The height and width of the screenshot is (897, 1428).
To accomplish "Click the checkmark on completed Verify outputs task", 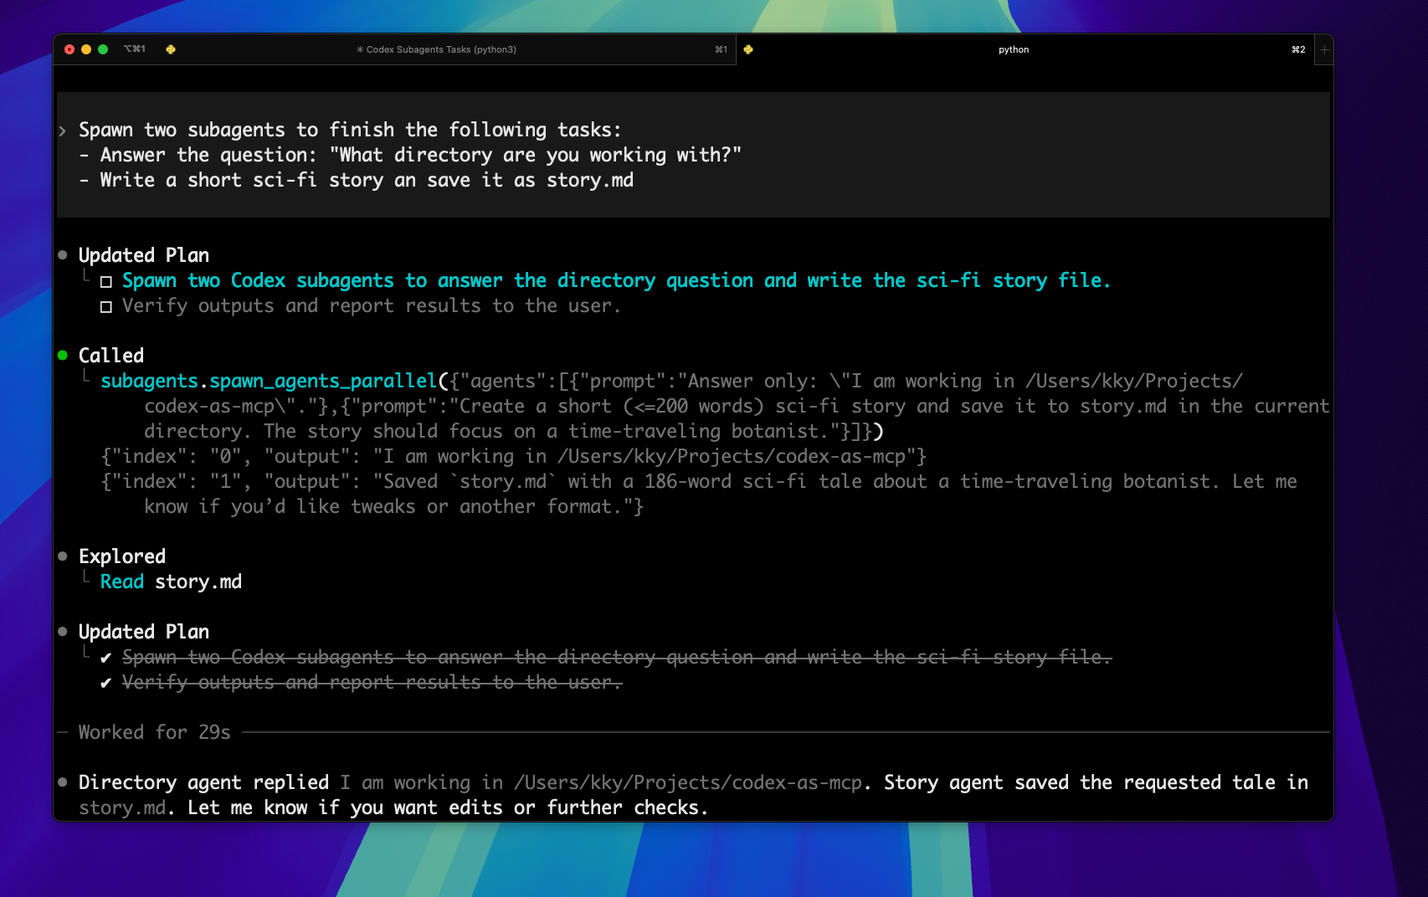I will 104,682.
